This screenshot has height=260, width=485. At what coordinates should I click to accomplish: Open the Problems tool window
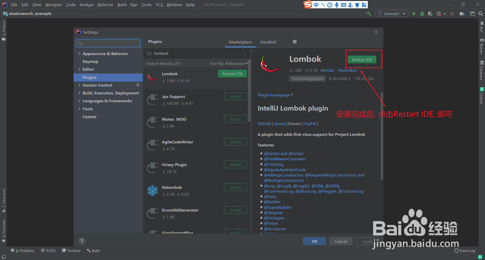(x=22, y=251)
